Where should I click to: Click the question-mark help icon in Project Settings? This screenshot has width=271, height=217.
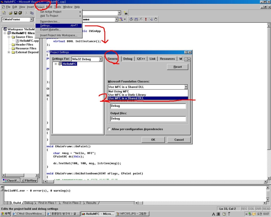pos(186,52)
